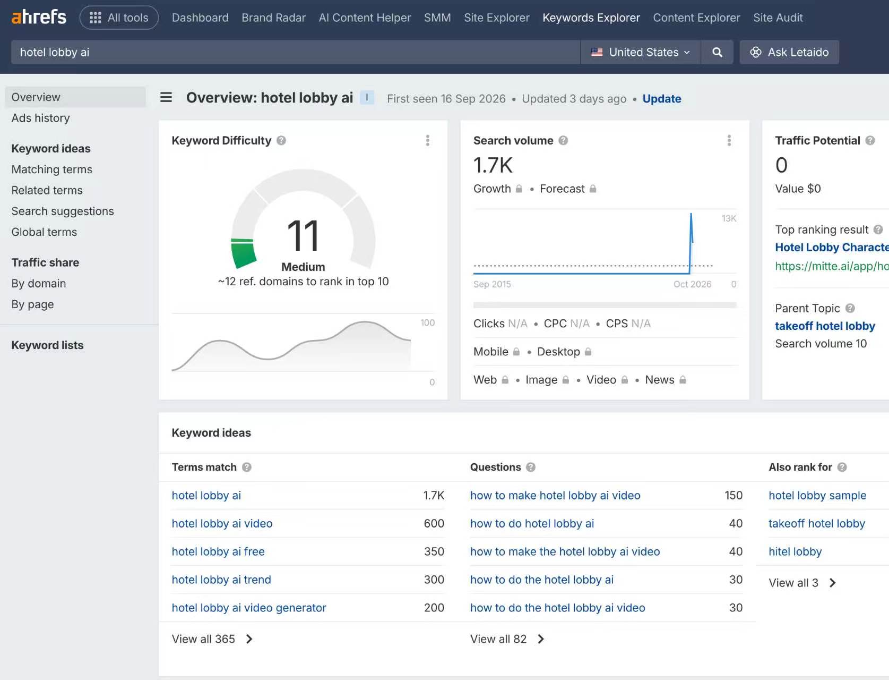
Task: Select By domain under Traffic share
Action: [39, 284]
